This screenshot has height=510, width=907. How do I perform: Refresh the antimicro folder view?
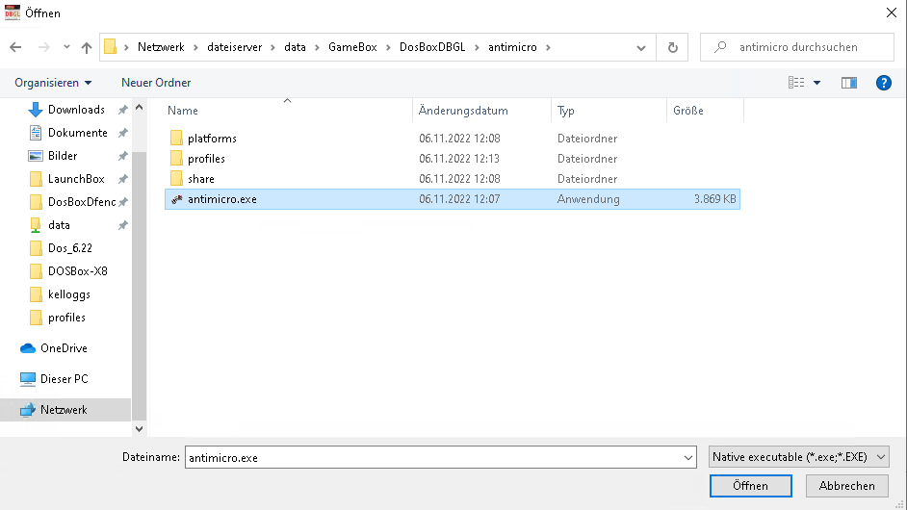click(672, 47)
